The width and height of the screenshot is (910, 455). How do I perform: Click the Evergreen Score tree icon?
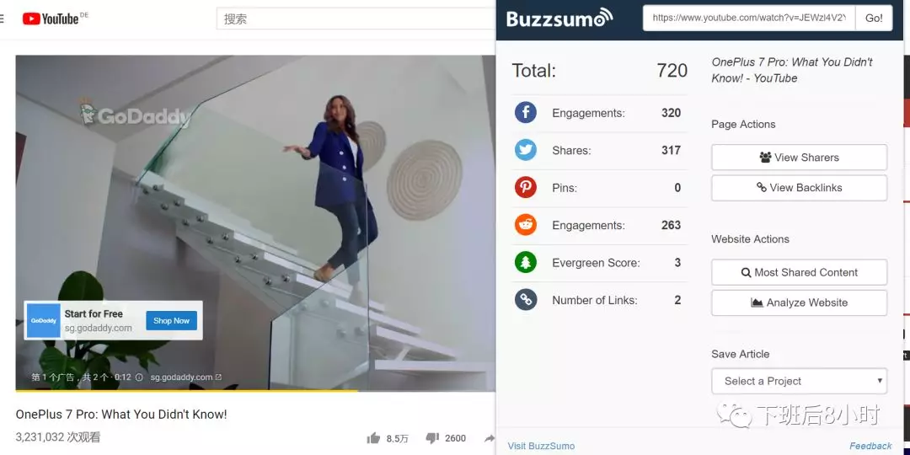[525, 262]
